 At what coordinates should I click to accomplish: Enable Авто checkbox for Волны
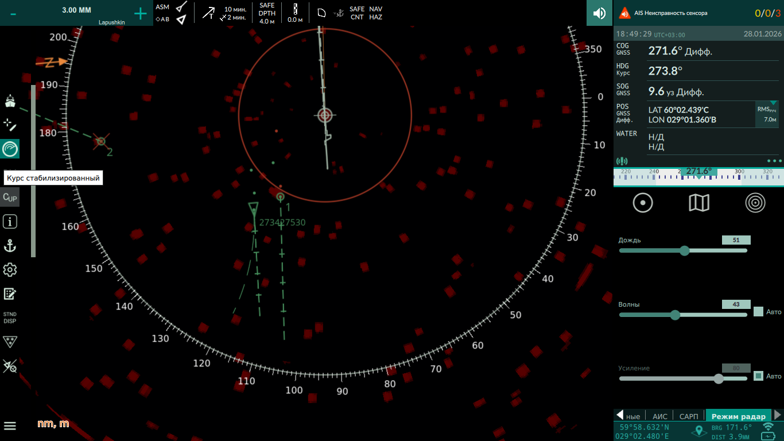(x=758, y=312)
